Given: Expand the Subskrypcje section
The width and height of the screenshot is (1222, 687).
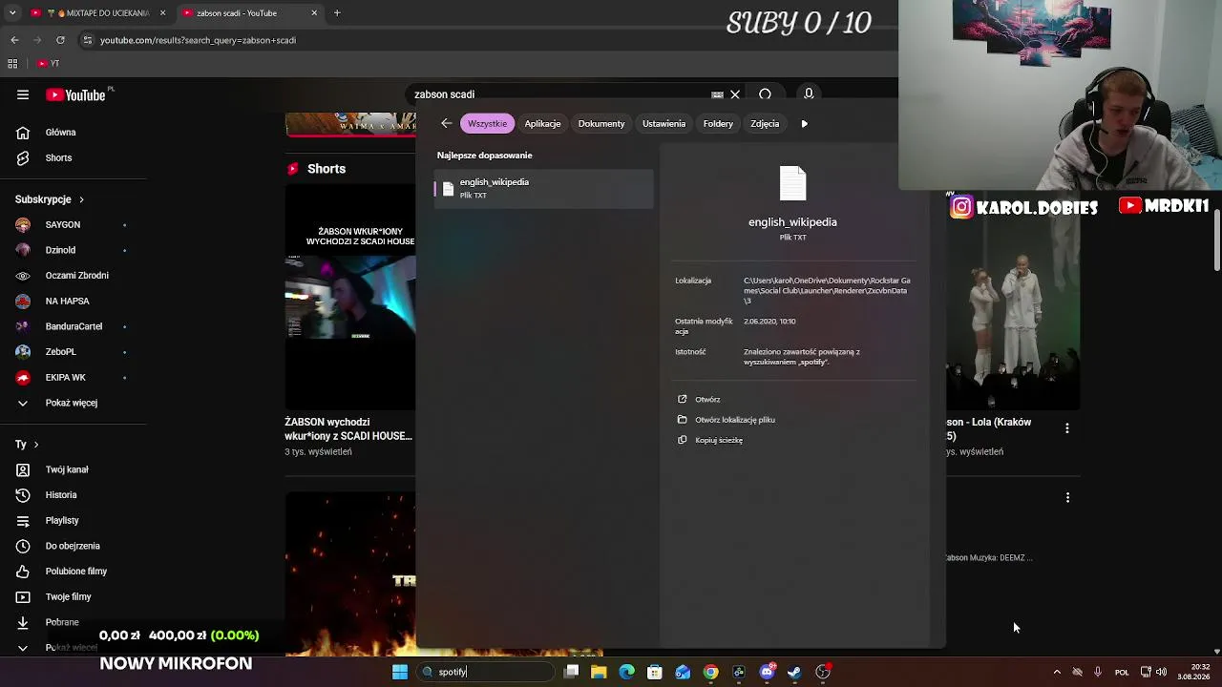Looking at the screenshot, I should tap(50, 199).
